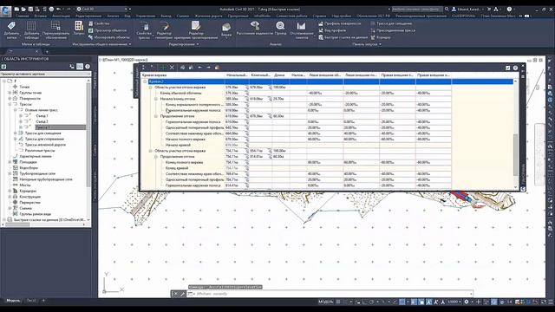Image resolution: width=555 pixels, height=312 pixels.
Task: Open the Анализ ribbon tab
Action: (114, 16)
